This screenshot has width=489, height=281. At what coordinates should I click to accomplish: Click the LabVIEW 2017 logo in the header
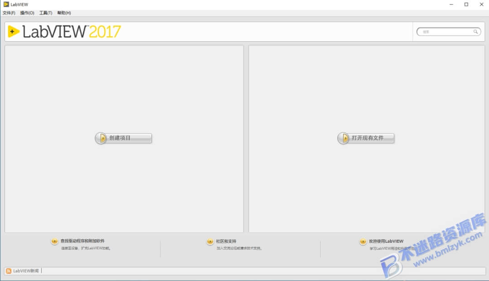[x=64, y=32]
